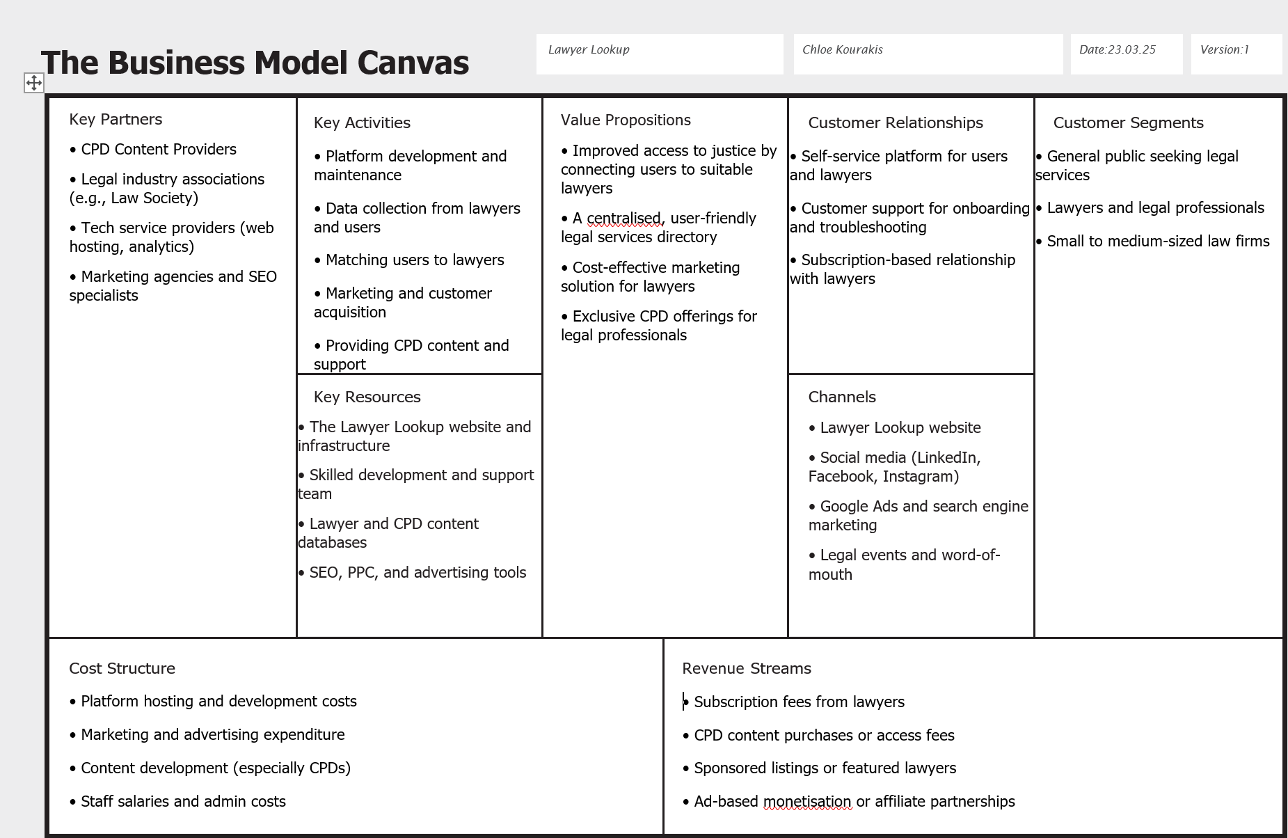Click 'Marketing and customer acquisition' bullet
Image resolution: width=1288 pixels, height=838 pixels.
(403, 303)
